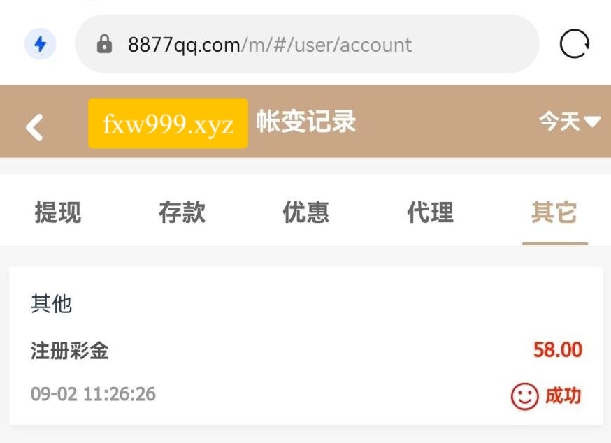Open the 优惠 tab
Screen dimensions: 611x443
tap(306, 212)
